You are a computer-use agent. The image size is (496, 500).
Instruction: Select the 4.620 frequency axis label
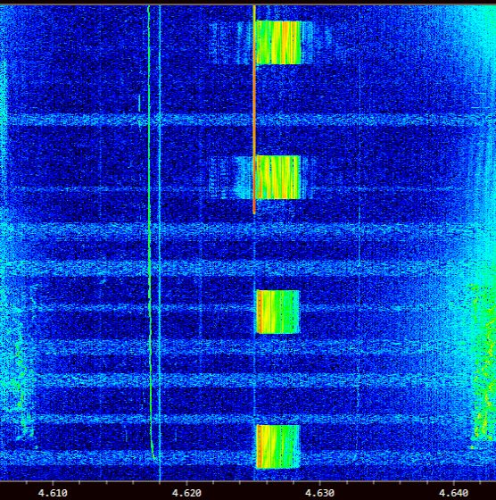point(186,493)
